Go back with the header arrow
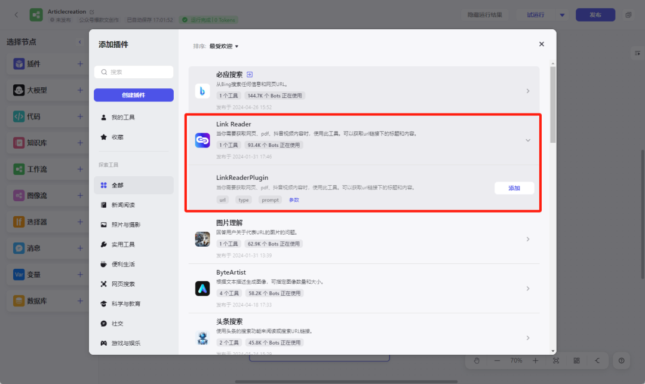Screen dimensions: 645x384 16,15
